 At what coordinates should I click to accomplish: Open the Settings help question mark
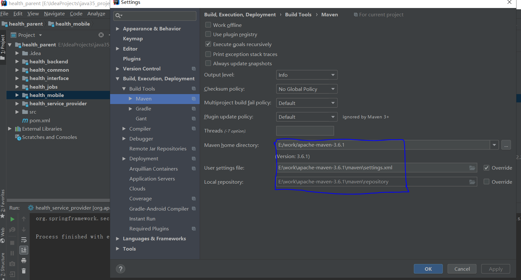[121, 269]
